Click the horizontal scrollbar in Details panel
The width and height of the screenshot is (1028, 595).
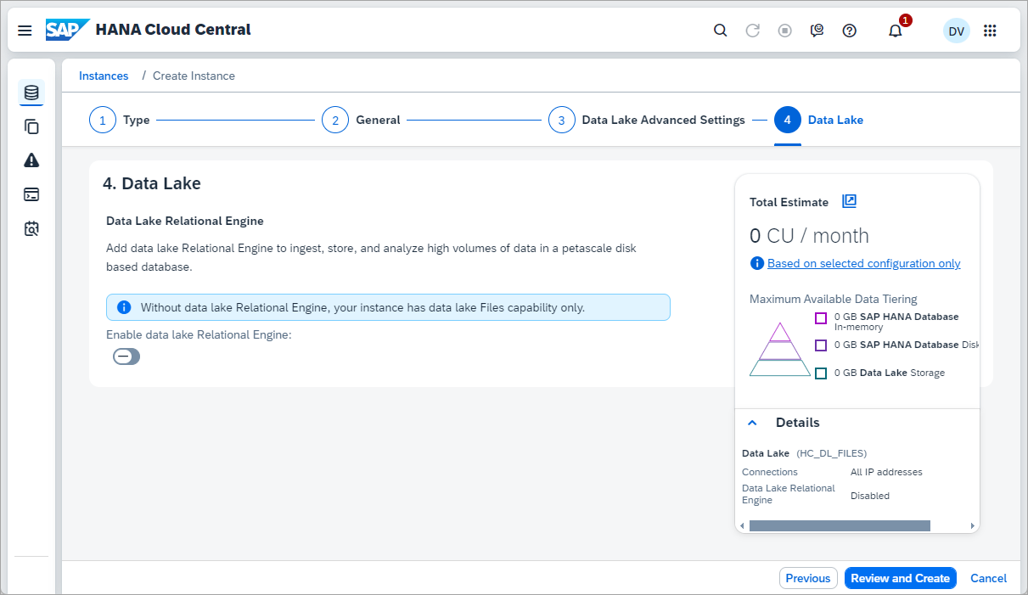coord(840,525)
